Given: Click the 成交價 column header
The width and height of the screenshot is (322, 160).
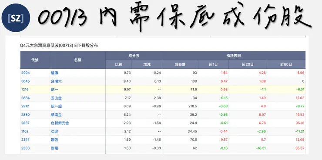Looking at the screenshot, I should click(180, 64).
